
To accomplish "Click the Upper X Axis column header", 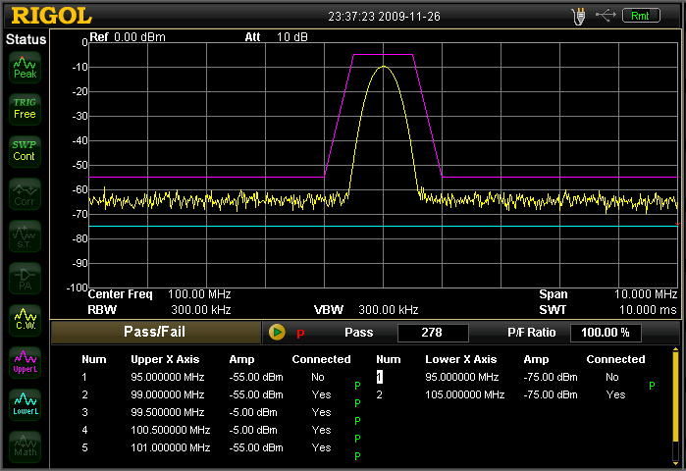I will [165, 359].
